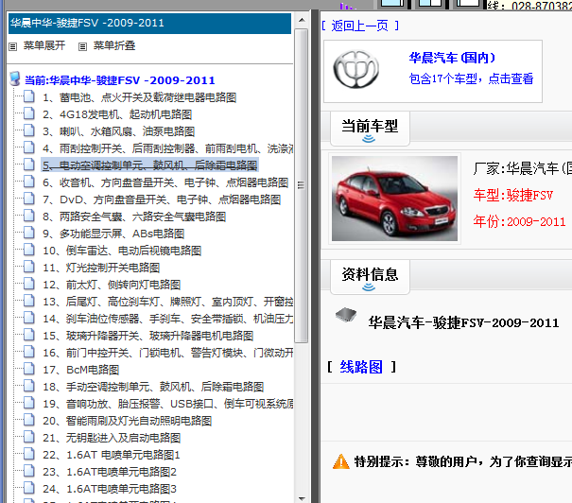Click document icon for item 10 倒车雷达
572x503 pixels.
point(29,250)
